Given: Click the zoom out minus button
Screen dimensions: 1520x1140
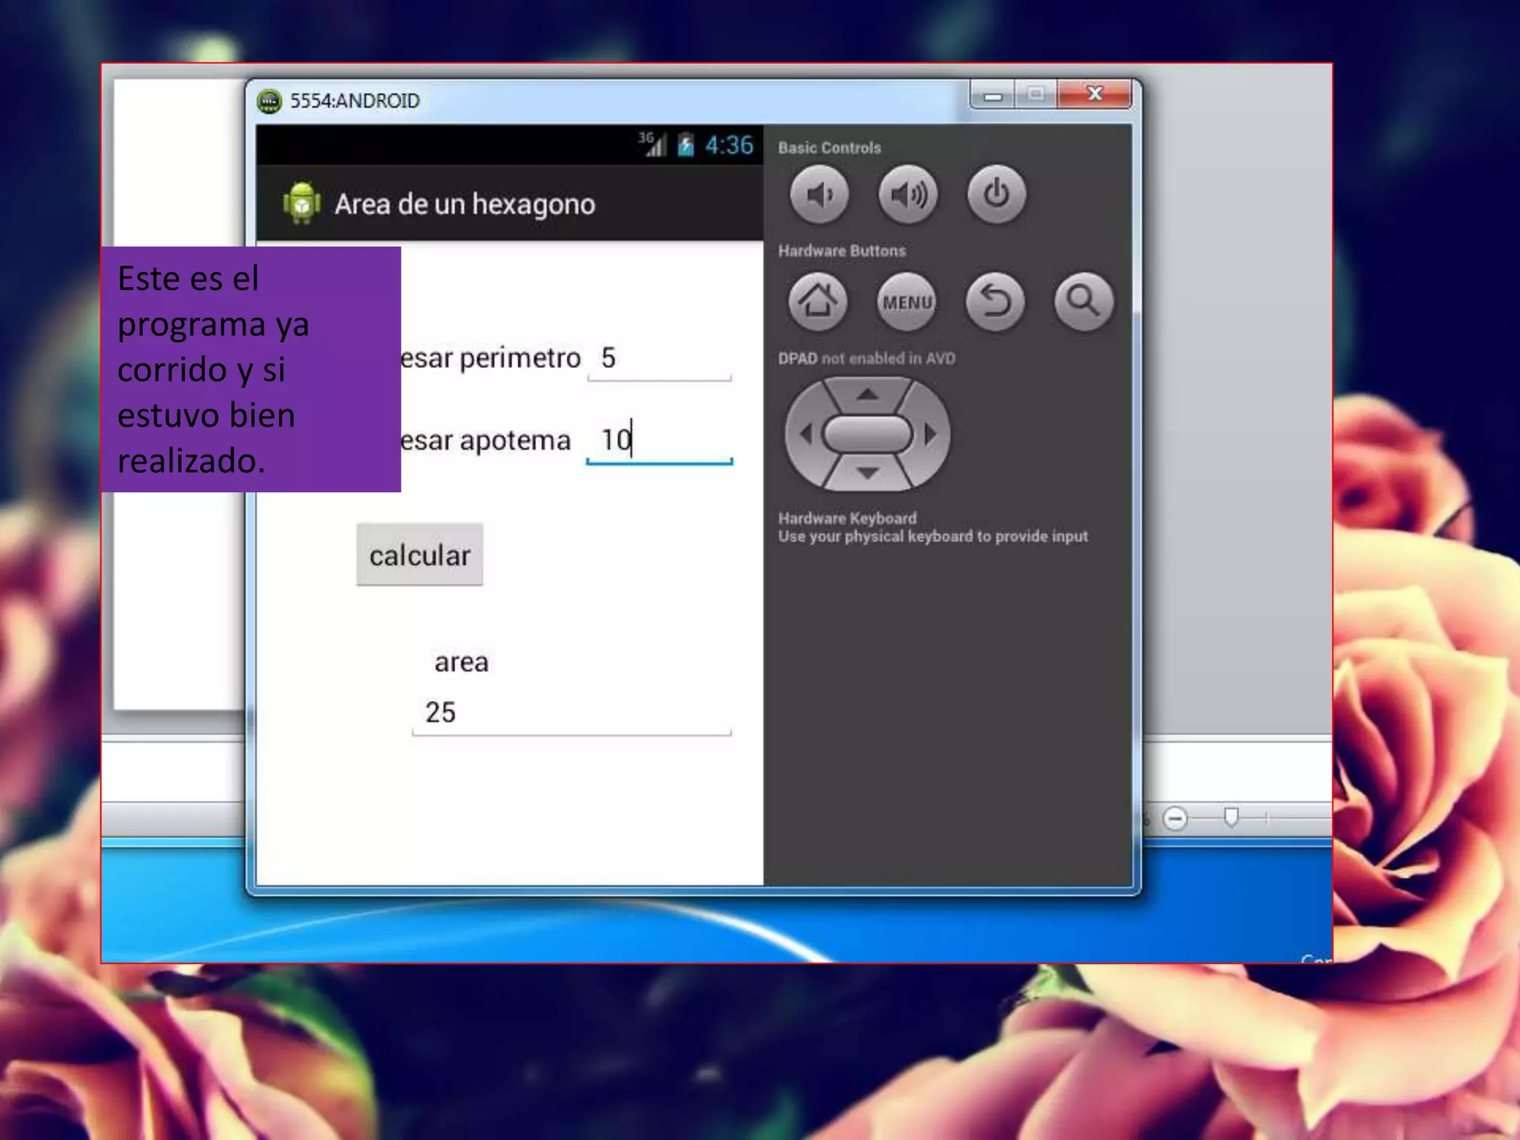Looking at the screenshot, I should [x=1175, y=819].
